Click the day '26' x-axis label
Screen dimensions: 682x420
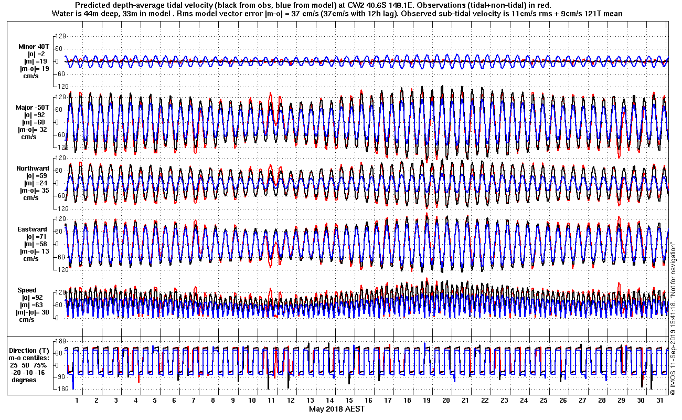coord(563,401)
